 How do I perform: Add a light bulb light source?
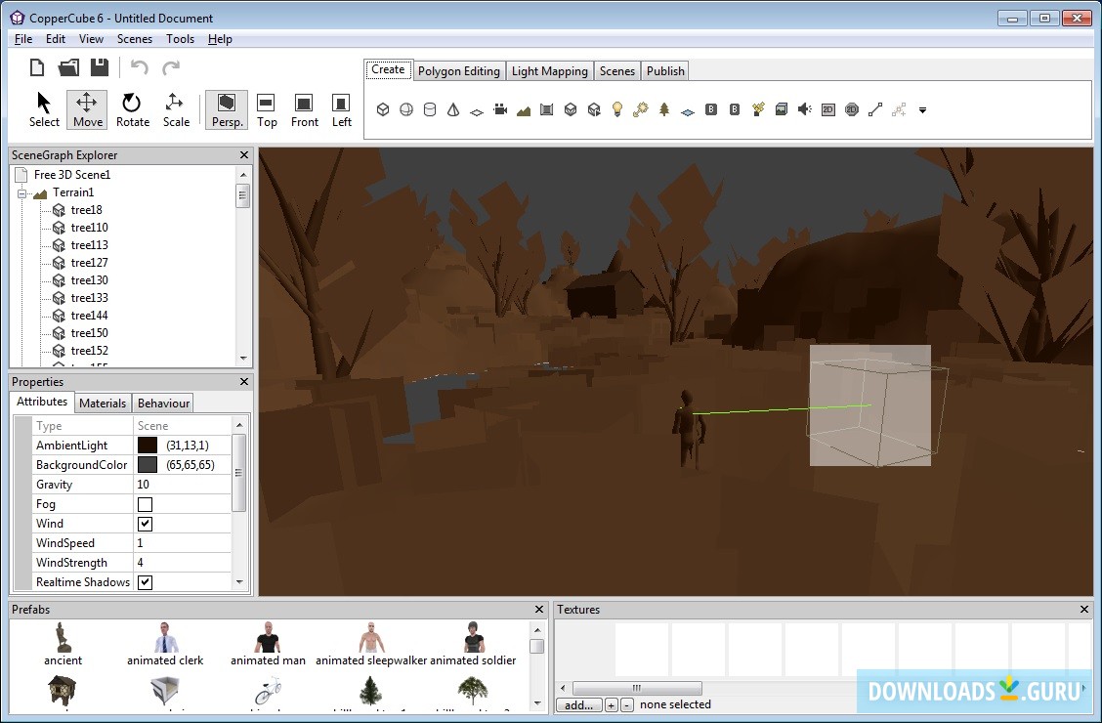[x=617, y=109]
